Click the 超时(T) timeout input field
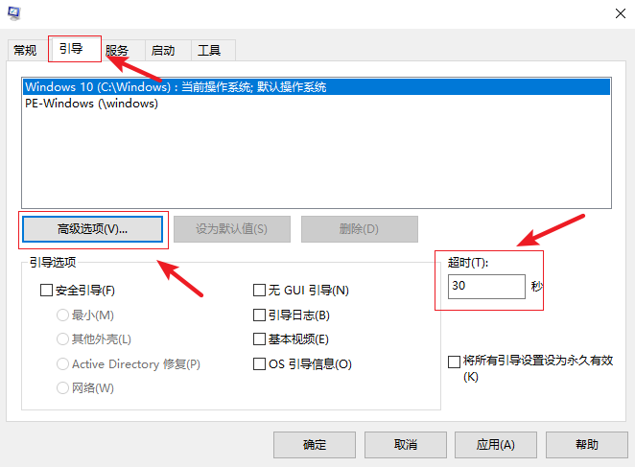The width and height of the screenshot is (635, 467). pos(485,286)
